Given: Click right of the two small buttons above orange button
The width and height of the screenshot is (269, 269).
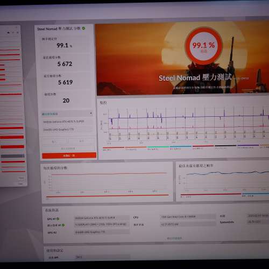Looking at the screenshot, I should pyautogui.click(x=82, y=141).
